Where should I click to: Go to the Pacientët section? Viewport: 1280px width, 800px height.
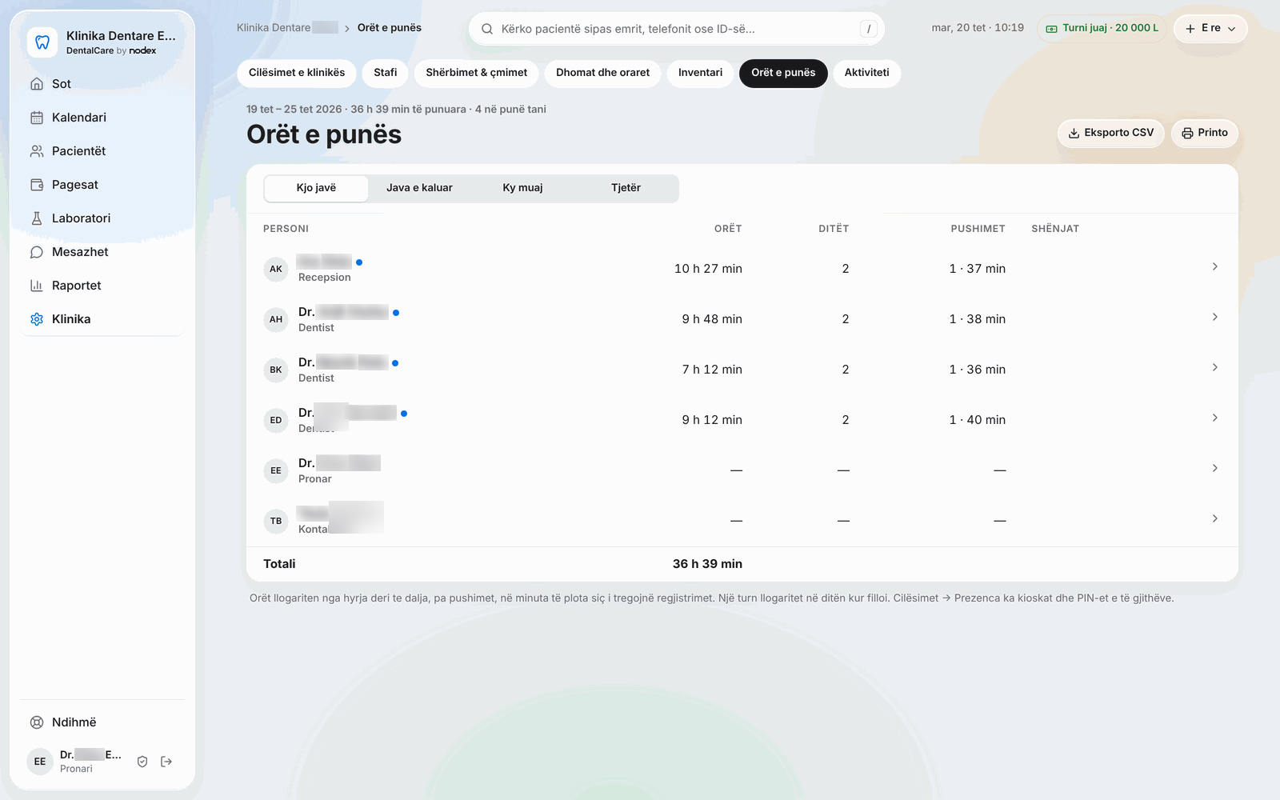pyautogui.click(x=102, y=151)
